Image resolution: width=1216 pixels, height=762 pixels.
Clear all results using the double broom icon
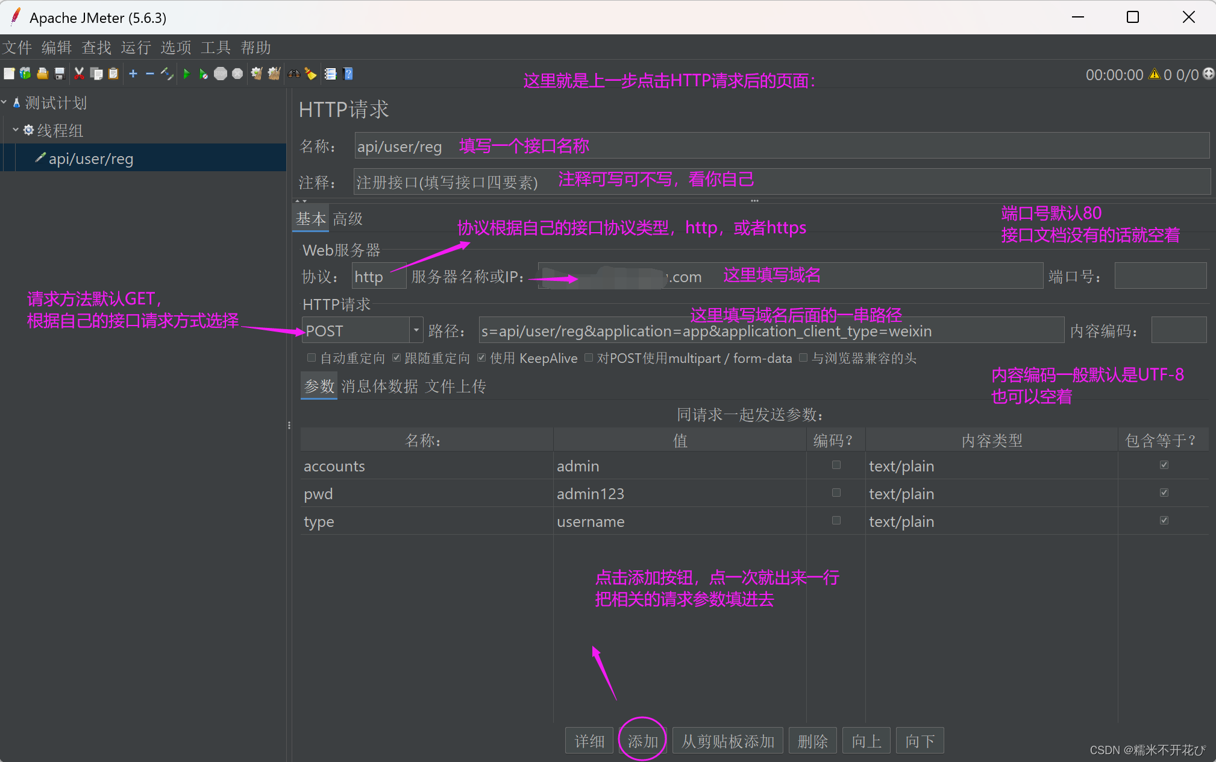tap(274, 74)
